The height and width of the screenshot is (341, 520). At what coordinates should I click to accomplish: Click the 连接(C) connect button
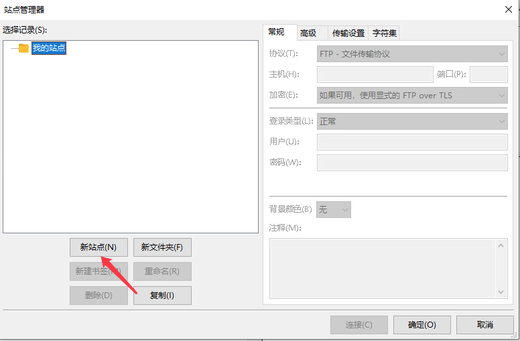click(359, 325)
